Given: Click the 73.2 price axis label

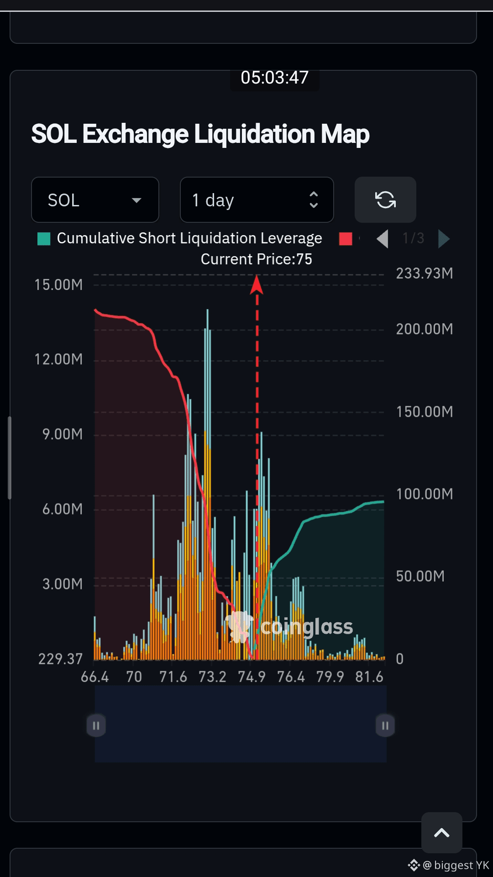Looking at the screenshot, I should pyautogui.click(x=213, y=677).
